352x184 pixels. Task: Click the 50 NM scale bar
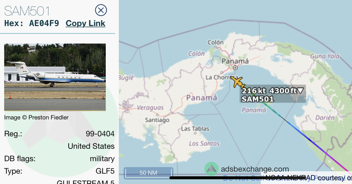coord(149,173)
